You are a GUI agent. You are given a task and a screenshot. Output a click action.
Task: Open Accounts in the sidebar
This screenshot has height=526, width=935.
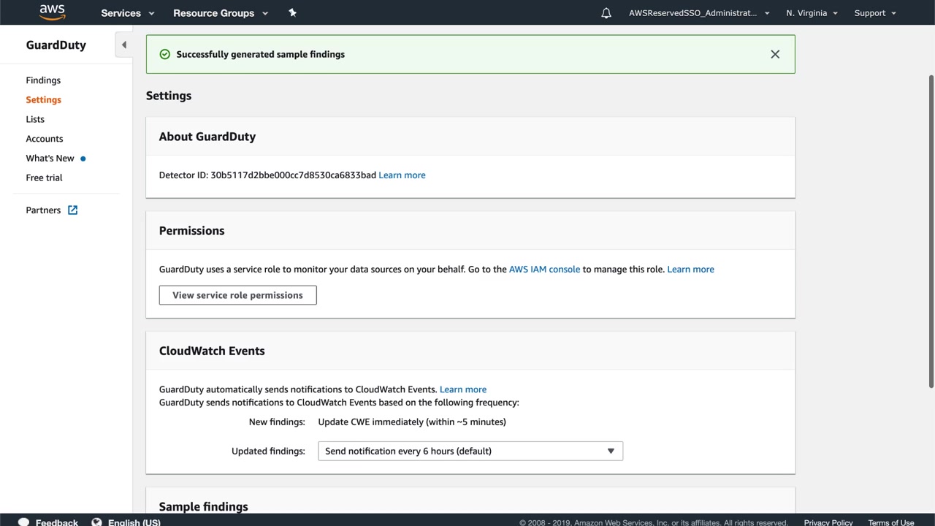click(x=45, y=139)
